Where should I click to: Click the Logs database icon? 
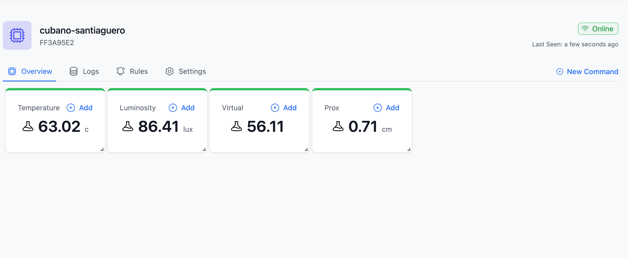[x=73, y=71]
